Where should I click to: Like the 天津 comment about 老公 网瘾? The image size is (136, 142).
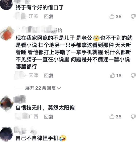(x=116, y=75)
